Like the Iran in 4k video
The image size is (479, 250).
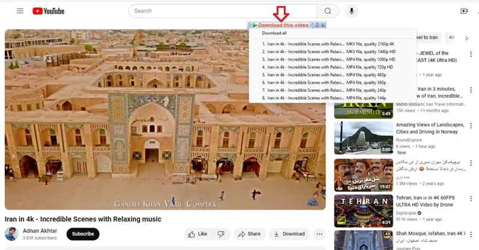coord(198,234)
